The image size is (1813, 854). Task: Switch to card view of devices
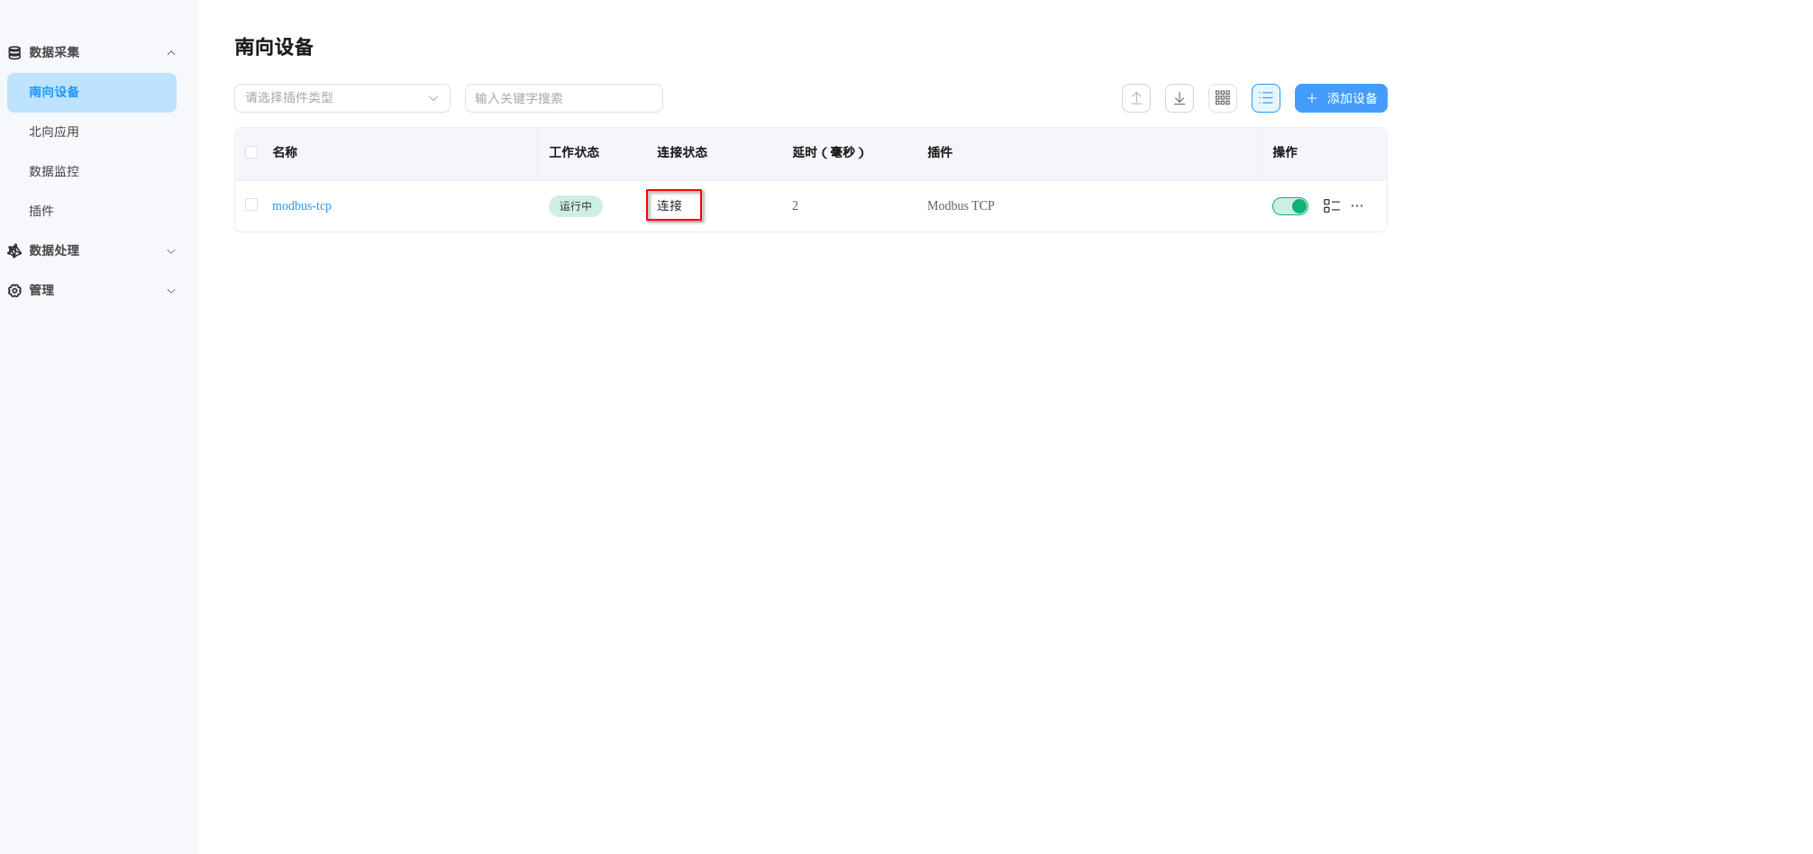click(x=1222, y=98)
